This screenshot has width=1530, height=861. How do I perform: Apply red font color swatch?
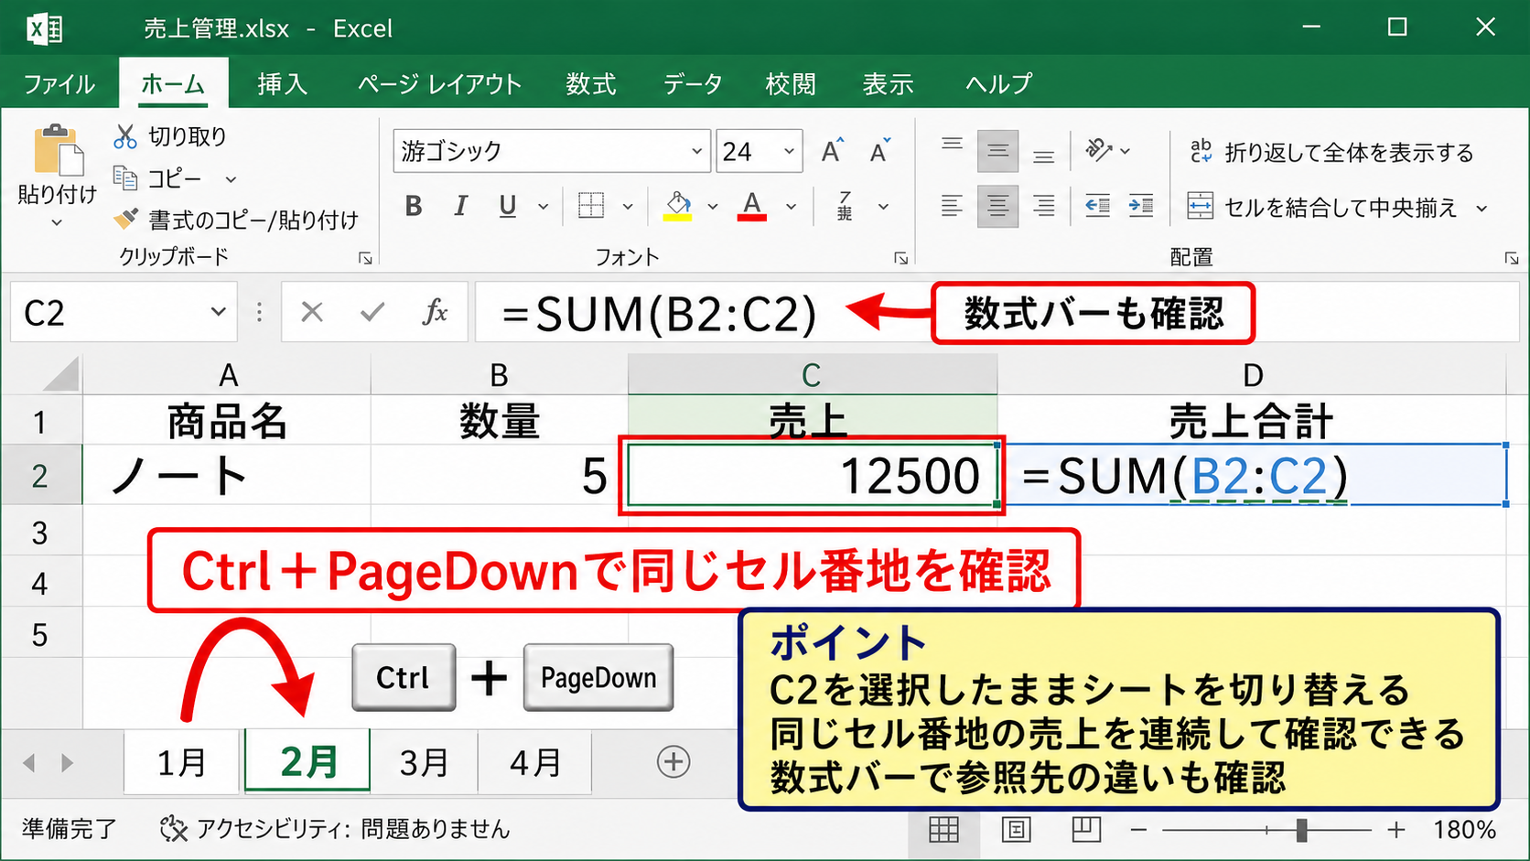click(752, 206)
